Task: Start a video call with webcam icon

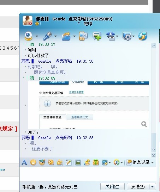Action: click(28, 36)
